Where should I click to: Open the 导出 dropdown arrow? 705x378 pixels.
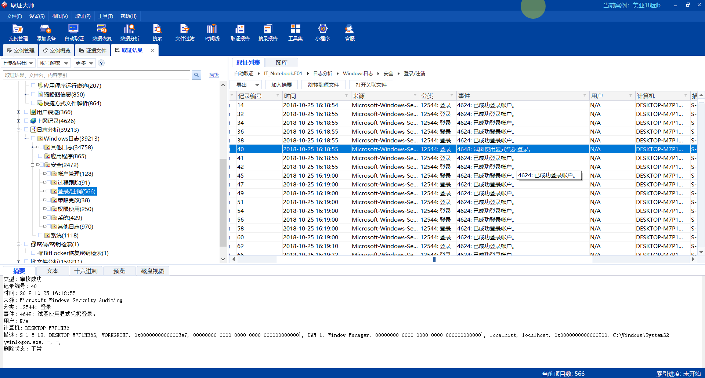click(x=257, y=85)
